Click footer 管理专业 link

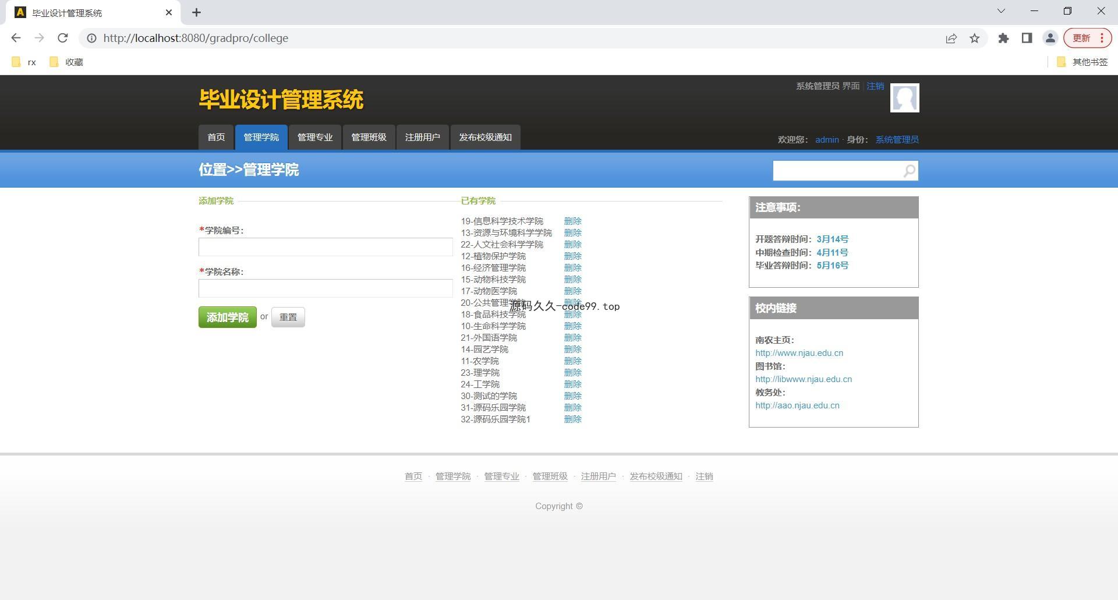click(x=501, y=477)
